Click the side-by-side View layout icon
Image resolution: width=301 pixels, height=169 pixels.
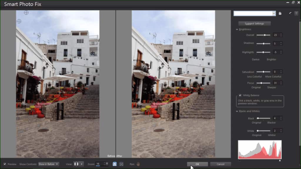pos(77,164)
